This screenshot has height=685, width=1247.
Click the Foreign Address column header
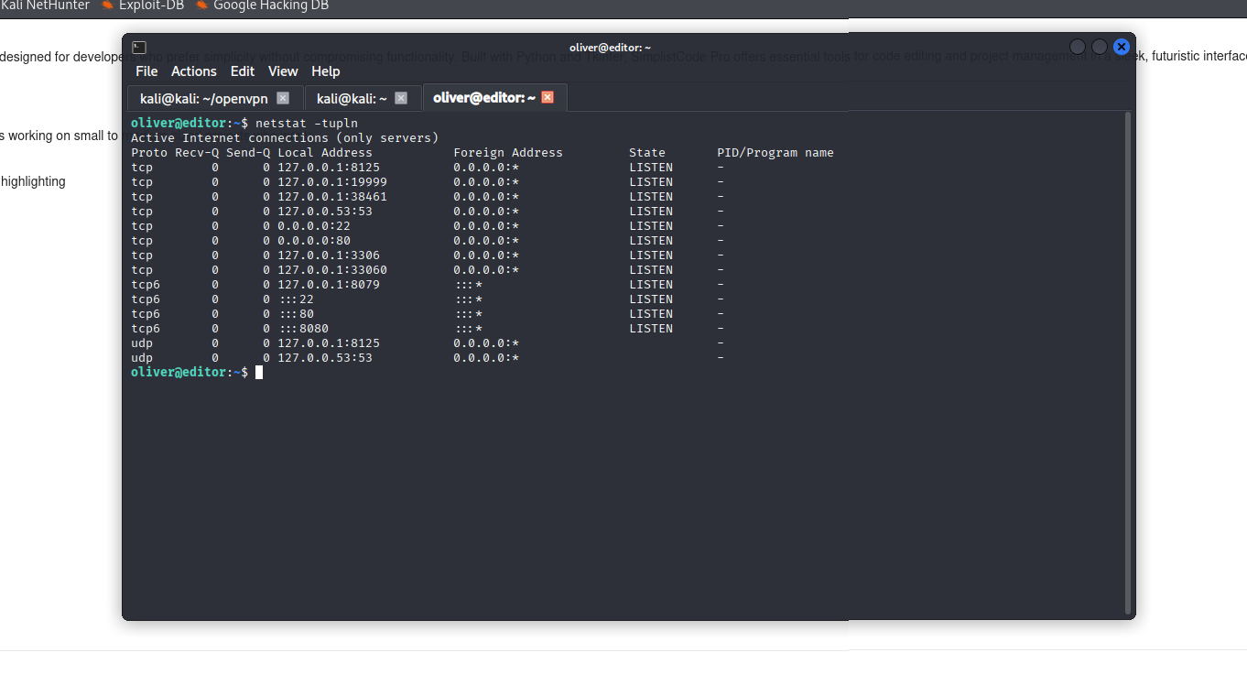point(508,153)
